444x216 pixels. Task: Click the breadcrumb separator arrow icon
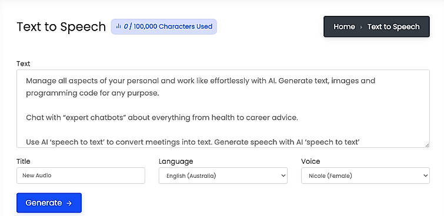coord(361,27)
